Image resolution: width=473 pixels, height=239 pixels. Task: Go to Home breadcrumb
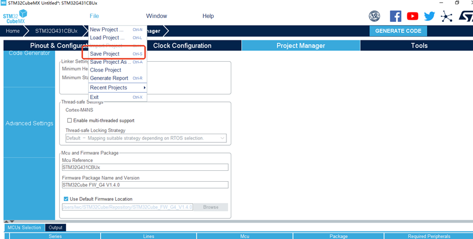[13, 31]
